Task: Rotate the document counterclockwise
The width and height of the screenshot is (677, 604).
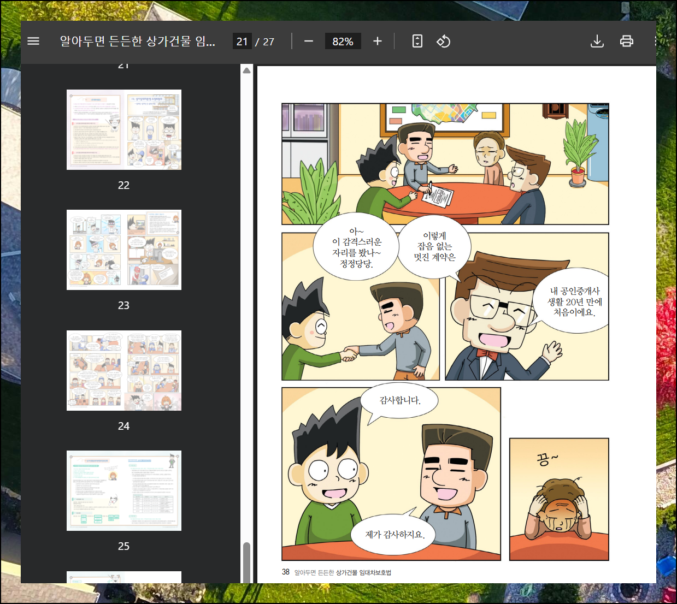Action: [x=443, y=41]
